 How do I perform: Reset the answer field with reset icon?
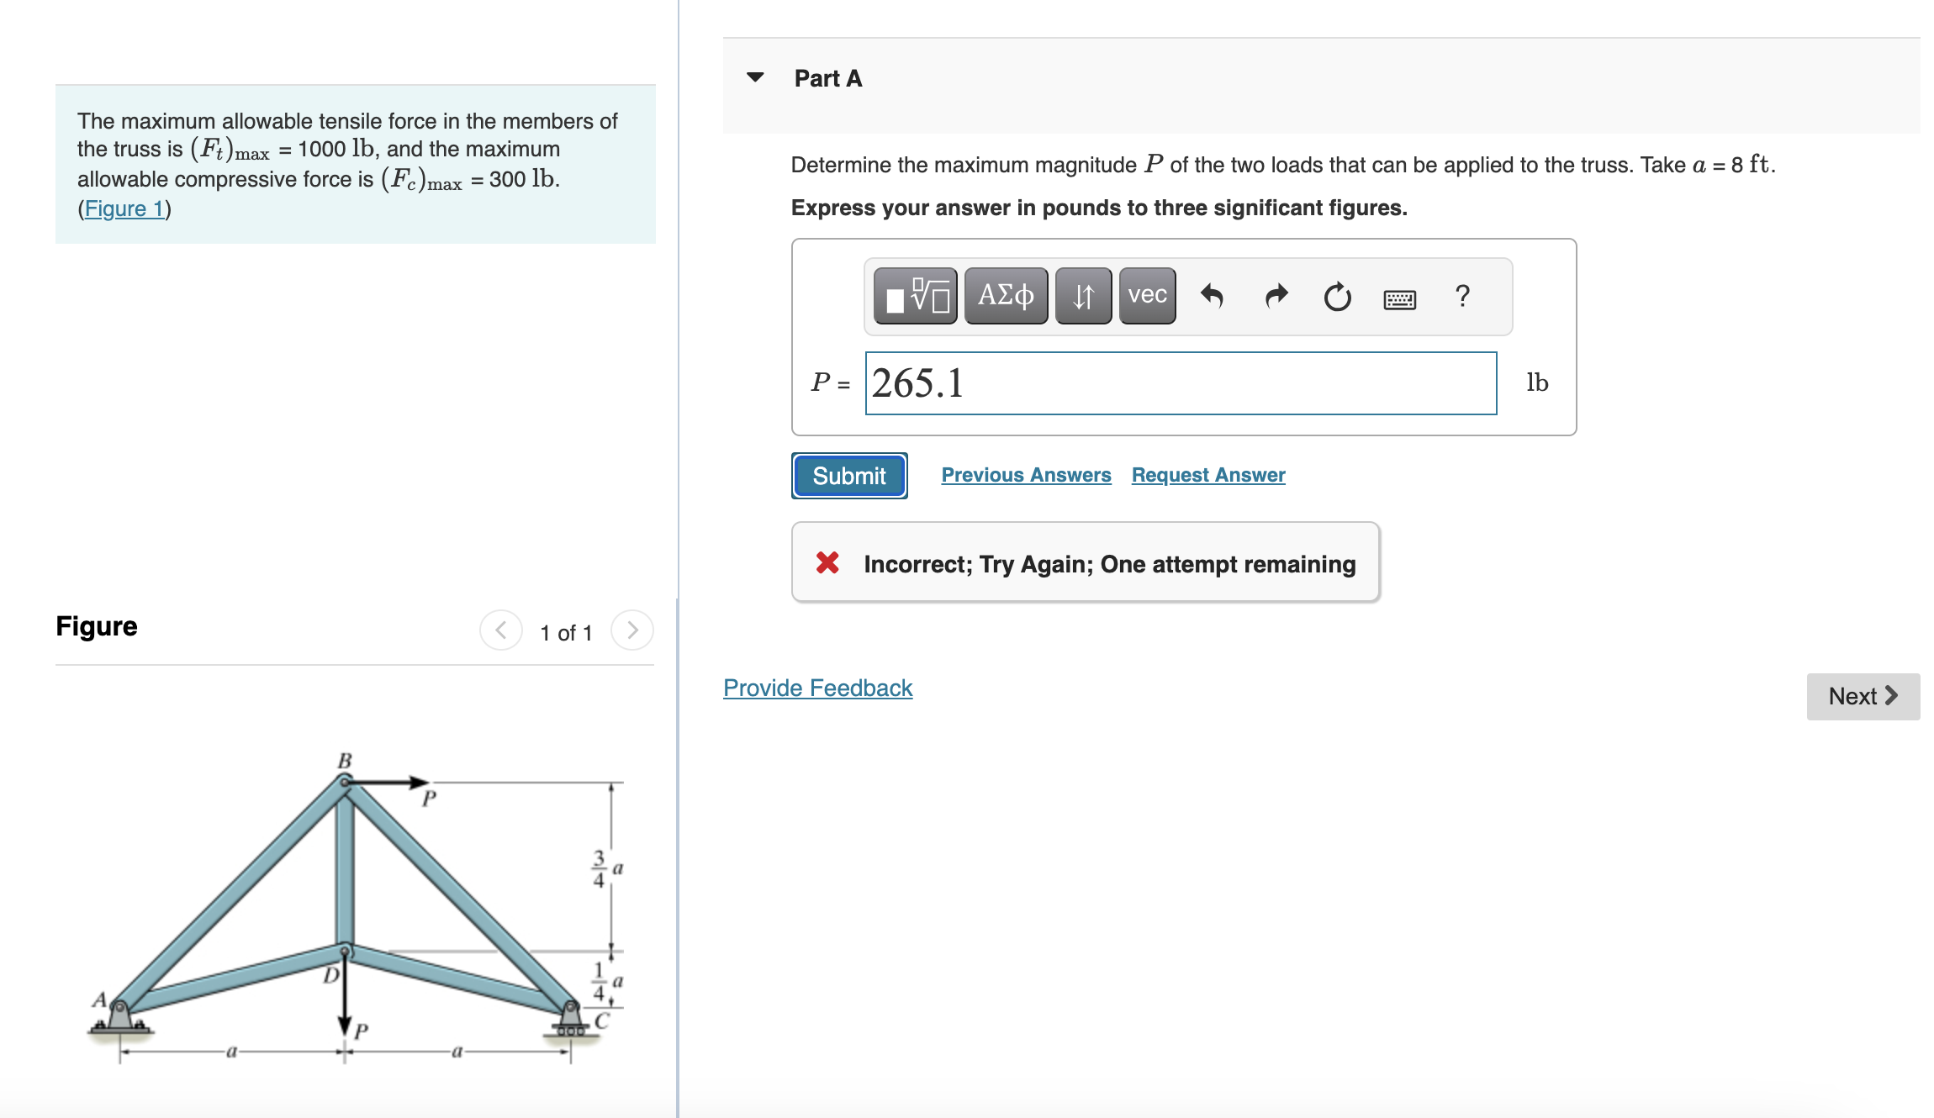click(x=1337, y=296)
